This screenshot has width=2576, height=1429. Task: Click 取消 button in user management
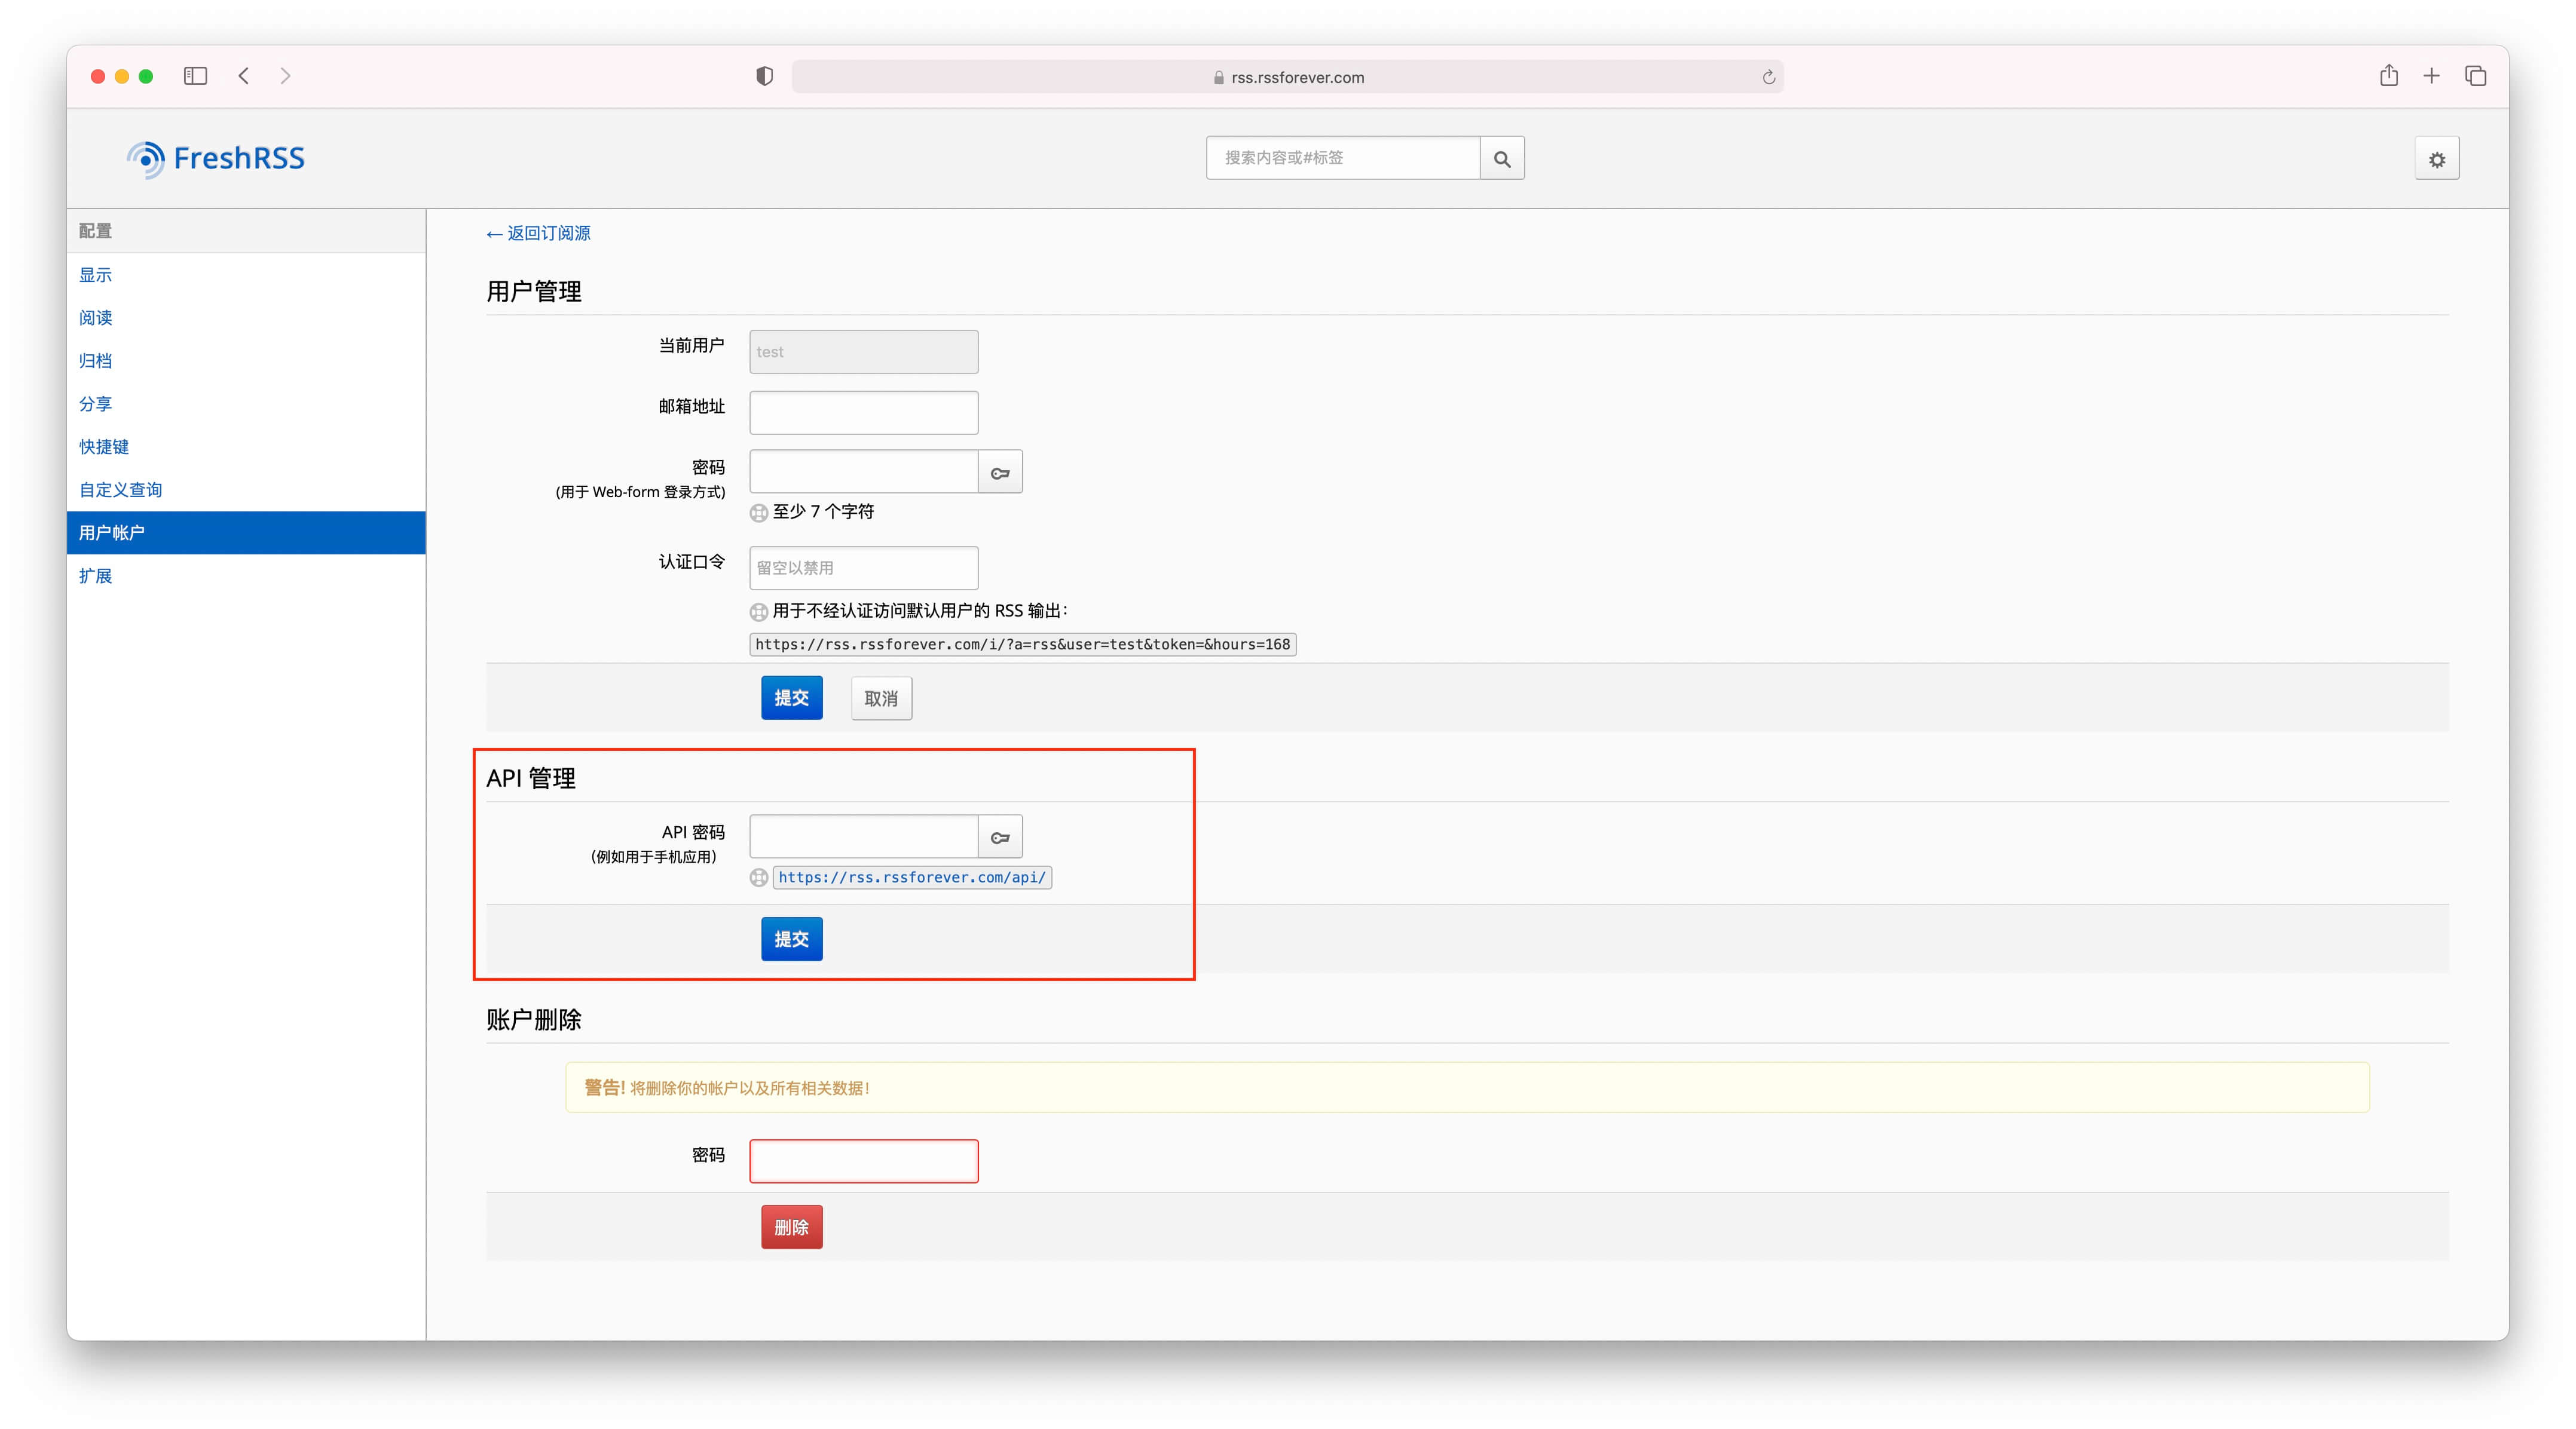[881, 698]
